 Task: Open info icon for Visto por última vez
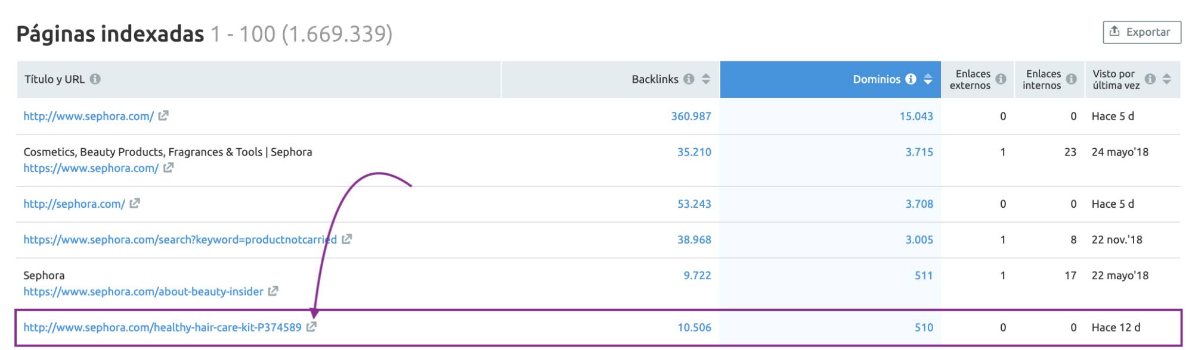pos(1150,79)
